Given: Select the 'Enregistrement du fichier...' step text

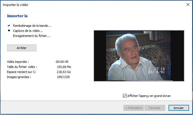Looking at the screenshot, I should pyautogui.click(x=32, y=36).
